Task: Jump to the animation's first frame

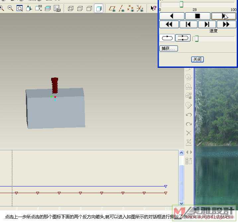Action: coord(188,24)
